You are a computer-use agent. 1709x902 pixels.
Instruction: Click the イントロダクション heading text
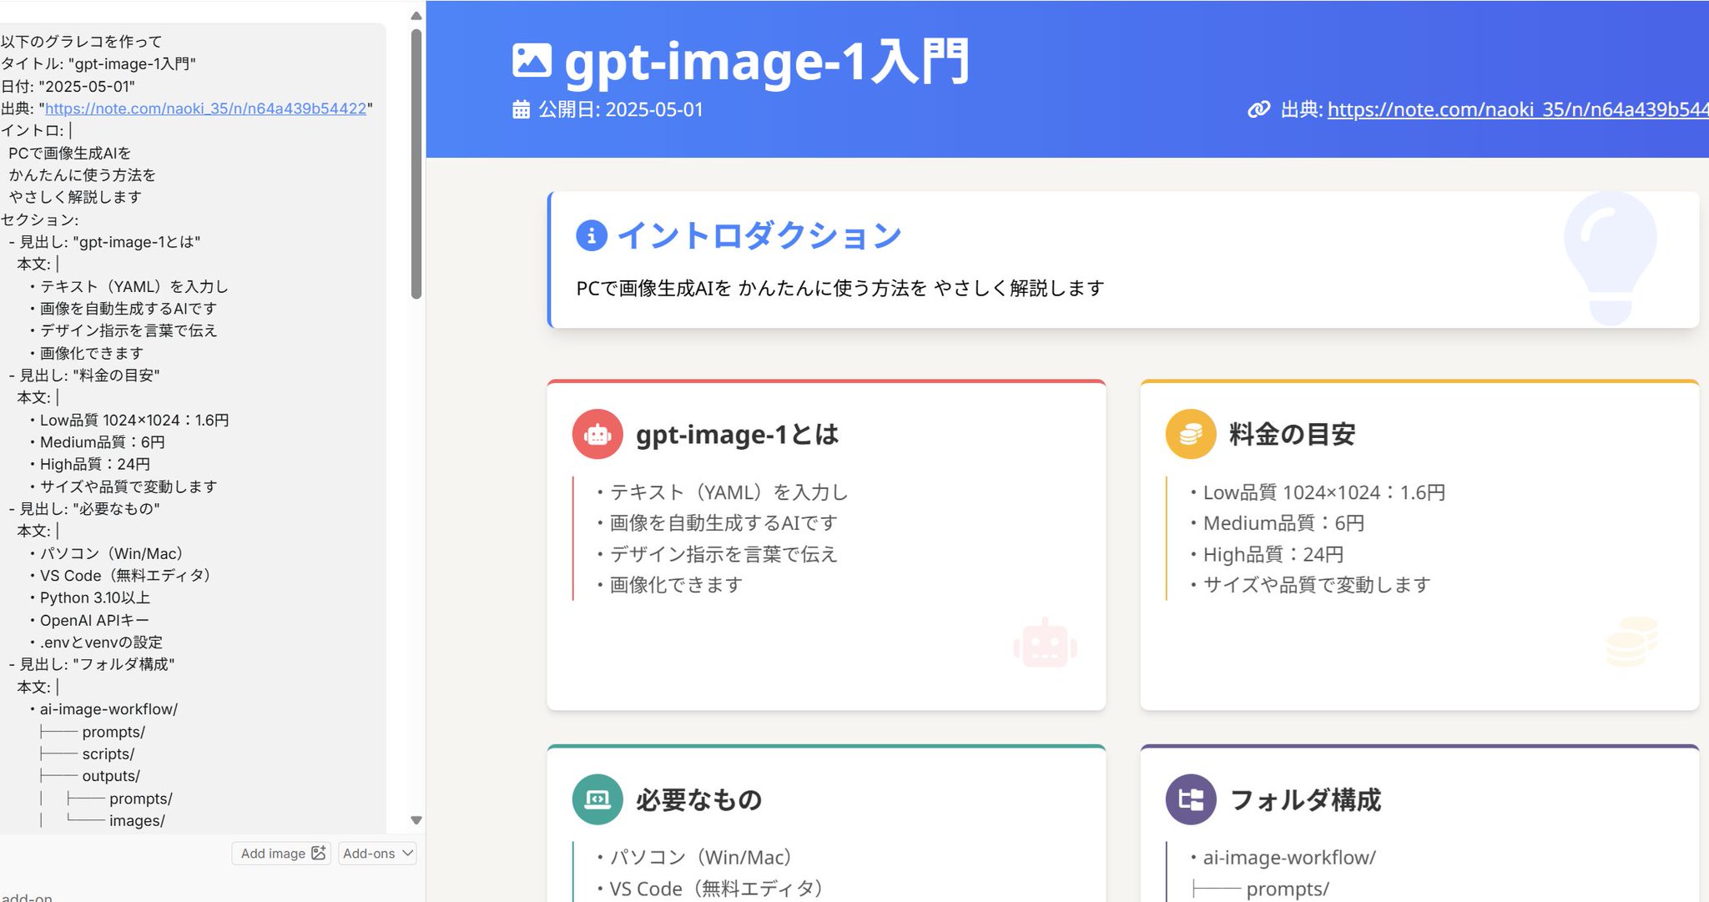(x=759, y=235)
